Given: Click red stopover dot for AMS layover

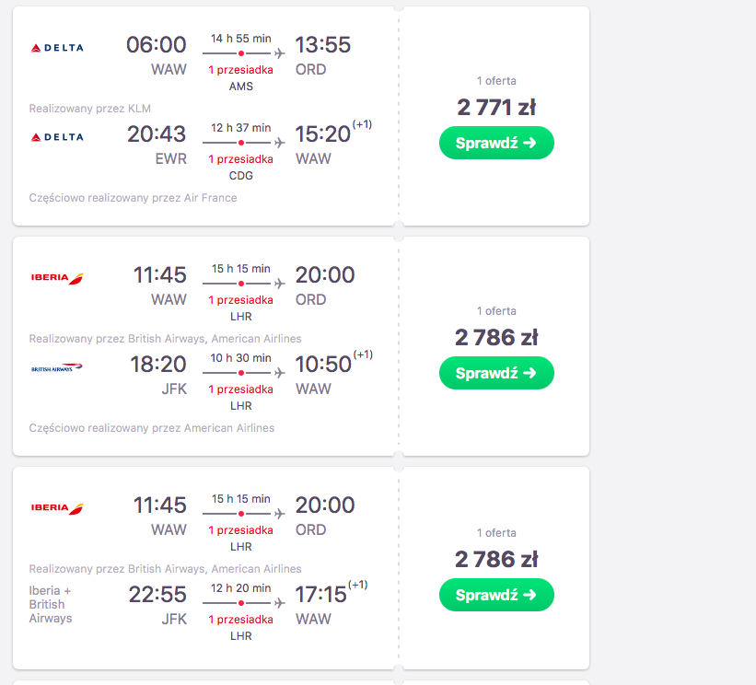Looking at the screenshot, I should pos(241,53).
